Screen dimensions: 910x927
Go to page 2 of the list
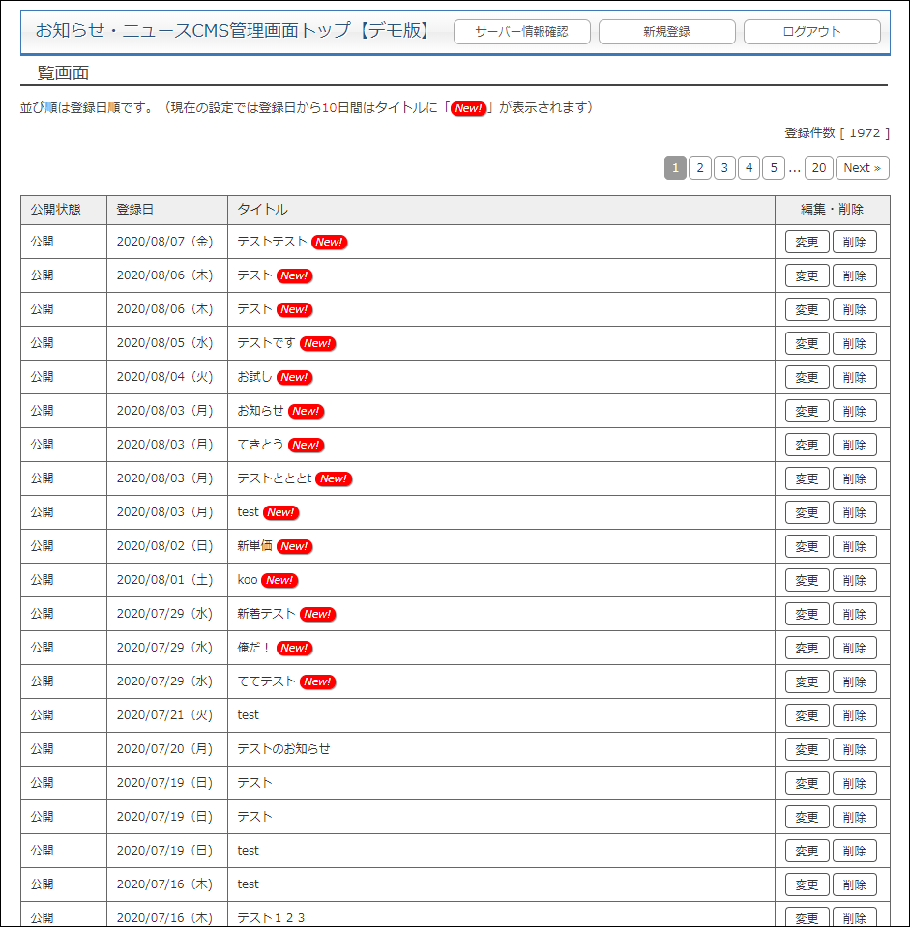tap(699, 167)
